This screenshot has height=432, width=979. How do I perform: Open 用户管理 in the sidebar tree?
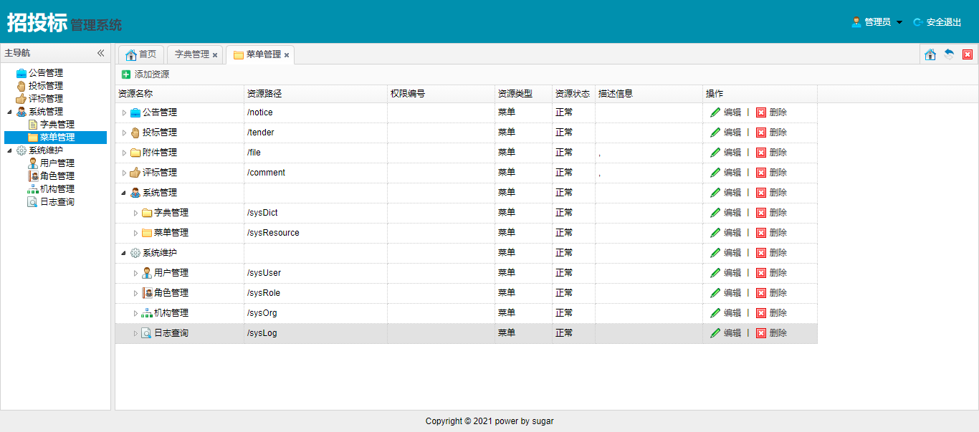point(57,163)
